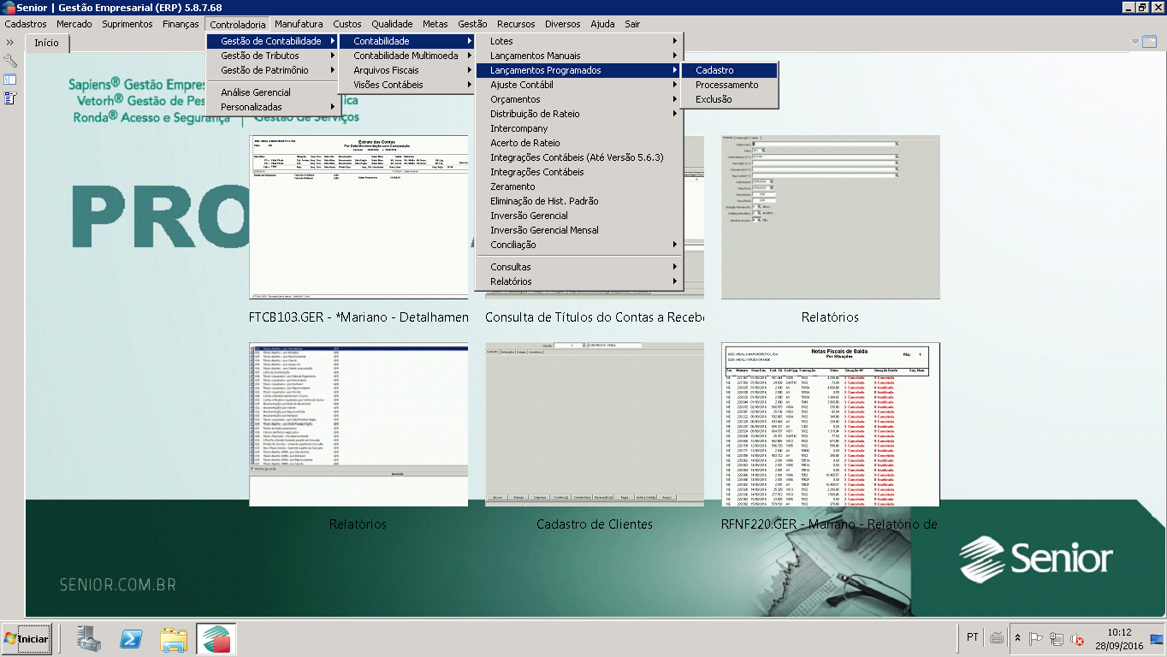Select Zeramento menu entry
The image size is (1167, 657).
[x=579, y=186]
